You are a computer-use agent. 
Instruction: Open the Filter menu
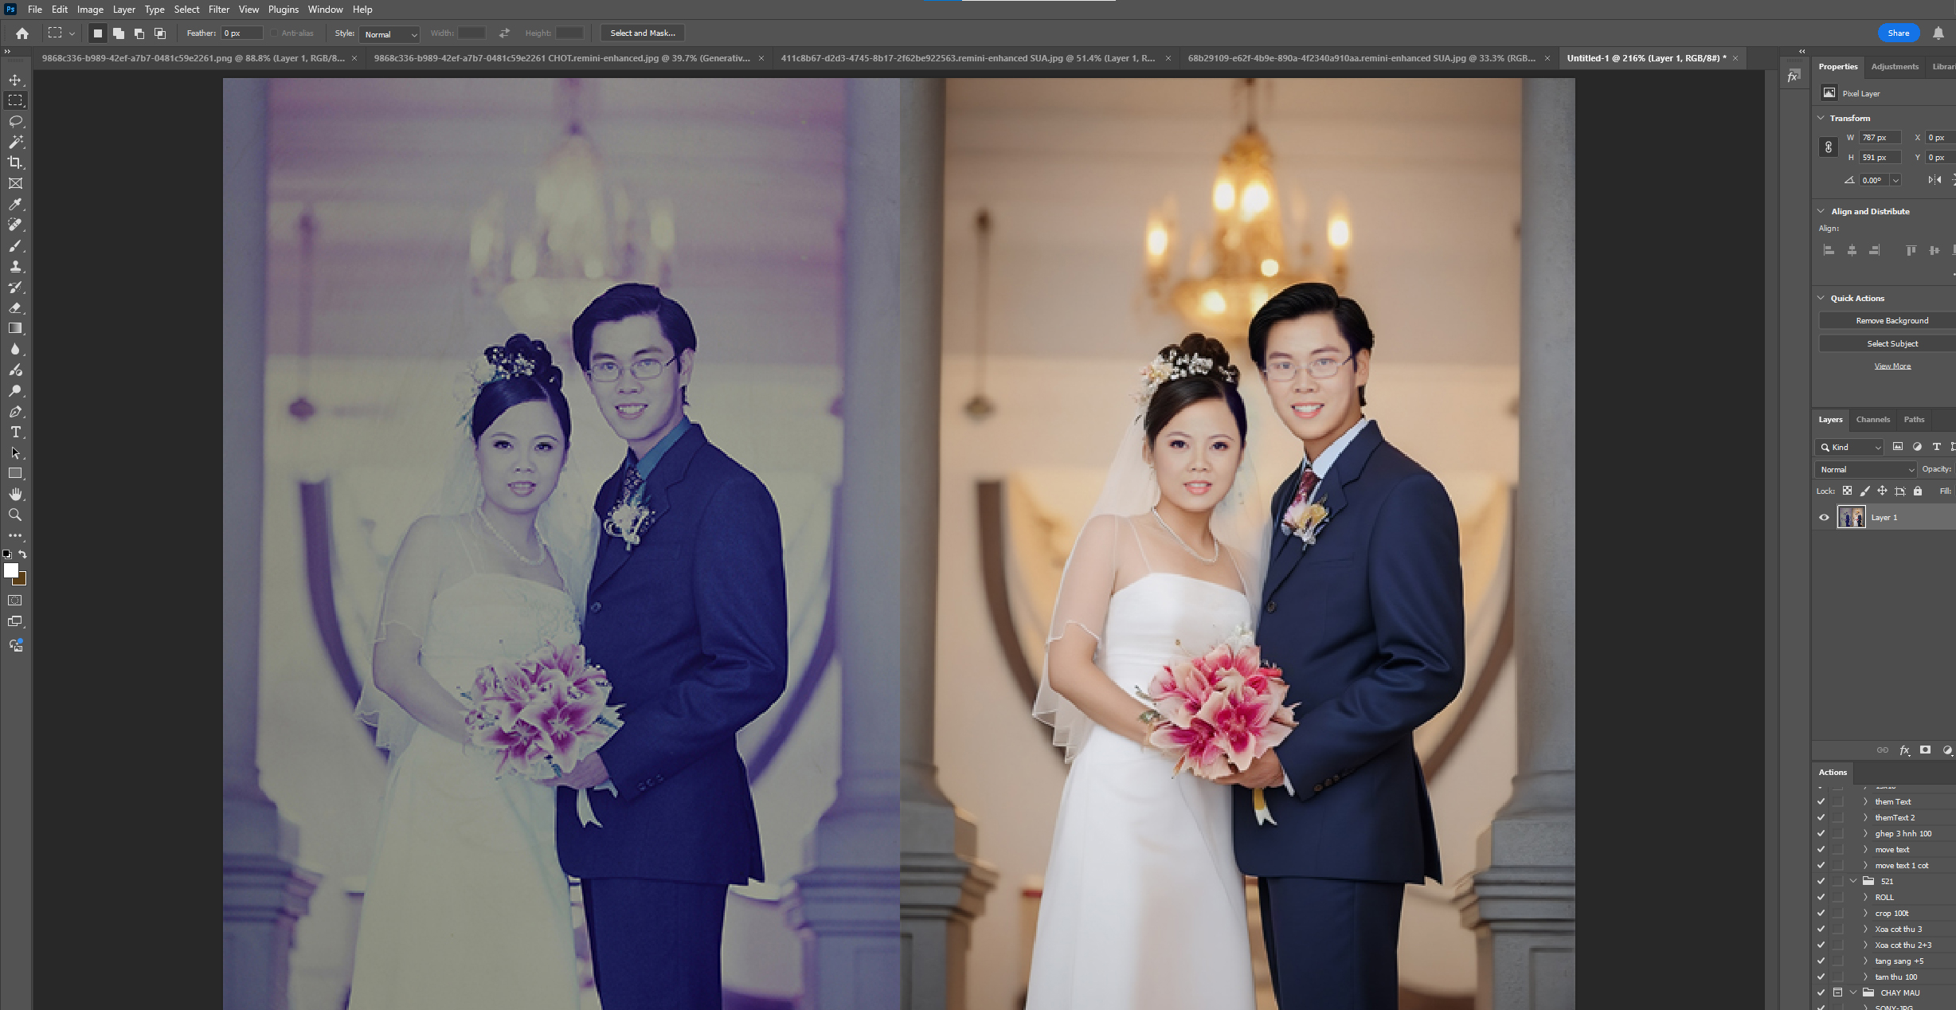(218, 9)
